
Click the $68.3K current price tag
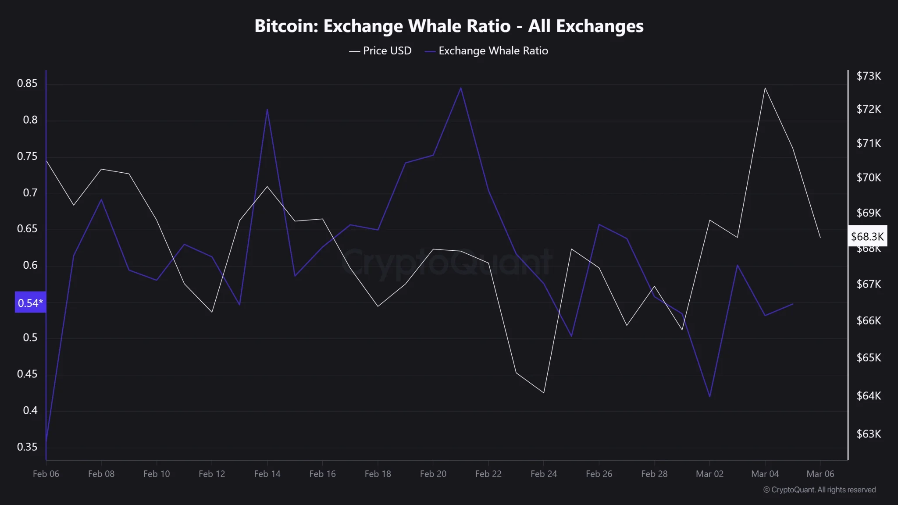tap(867, 237)
